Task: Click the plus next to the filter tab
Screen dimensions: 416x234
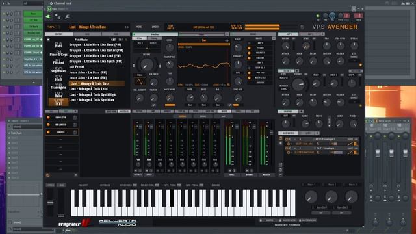Action: click(297, 71)
